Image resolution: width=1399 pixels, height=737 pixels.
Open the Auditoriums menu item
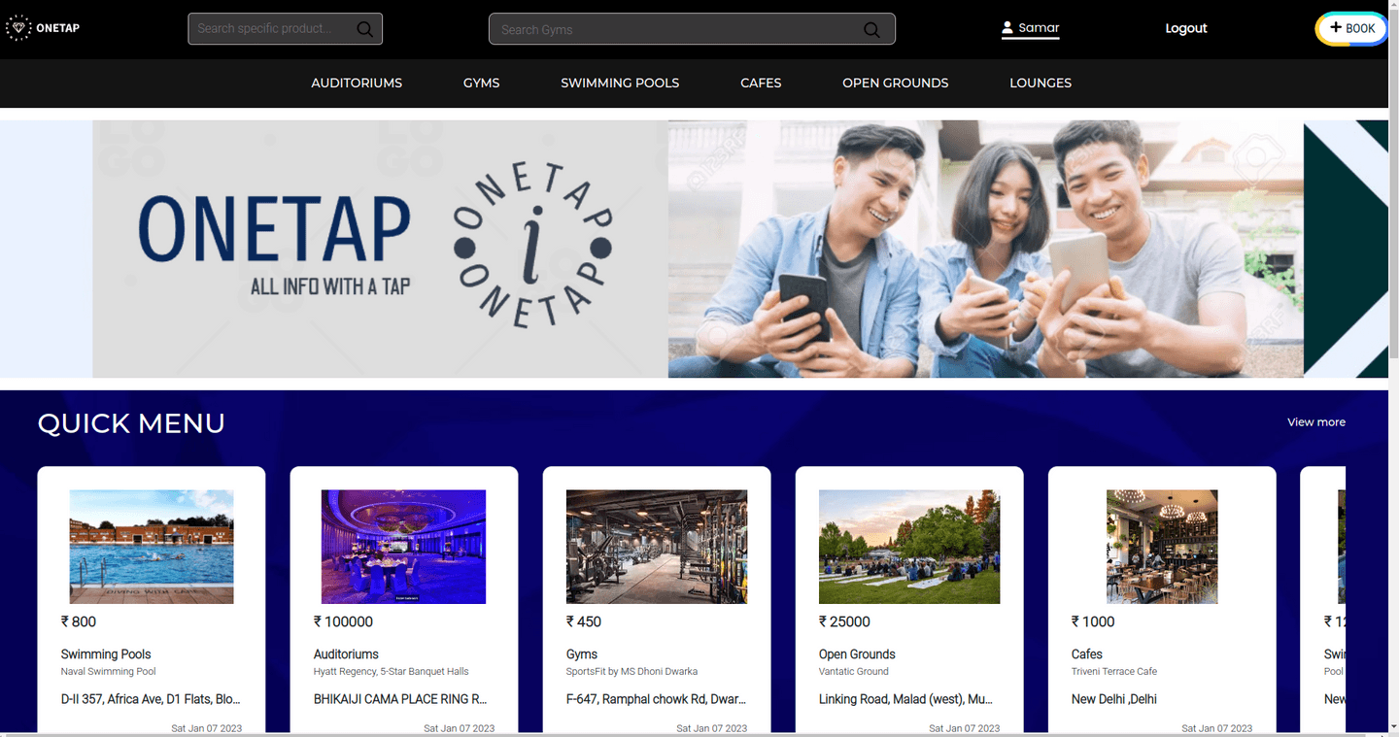[357, 83]
